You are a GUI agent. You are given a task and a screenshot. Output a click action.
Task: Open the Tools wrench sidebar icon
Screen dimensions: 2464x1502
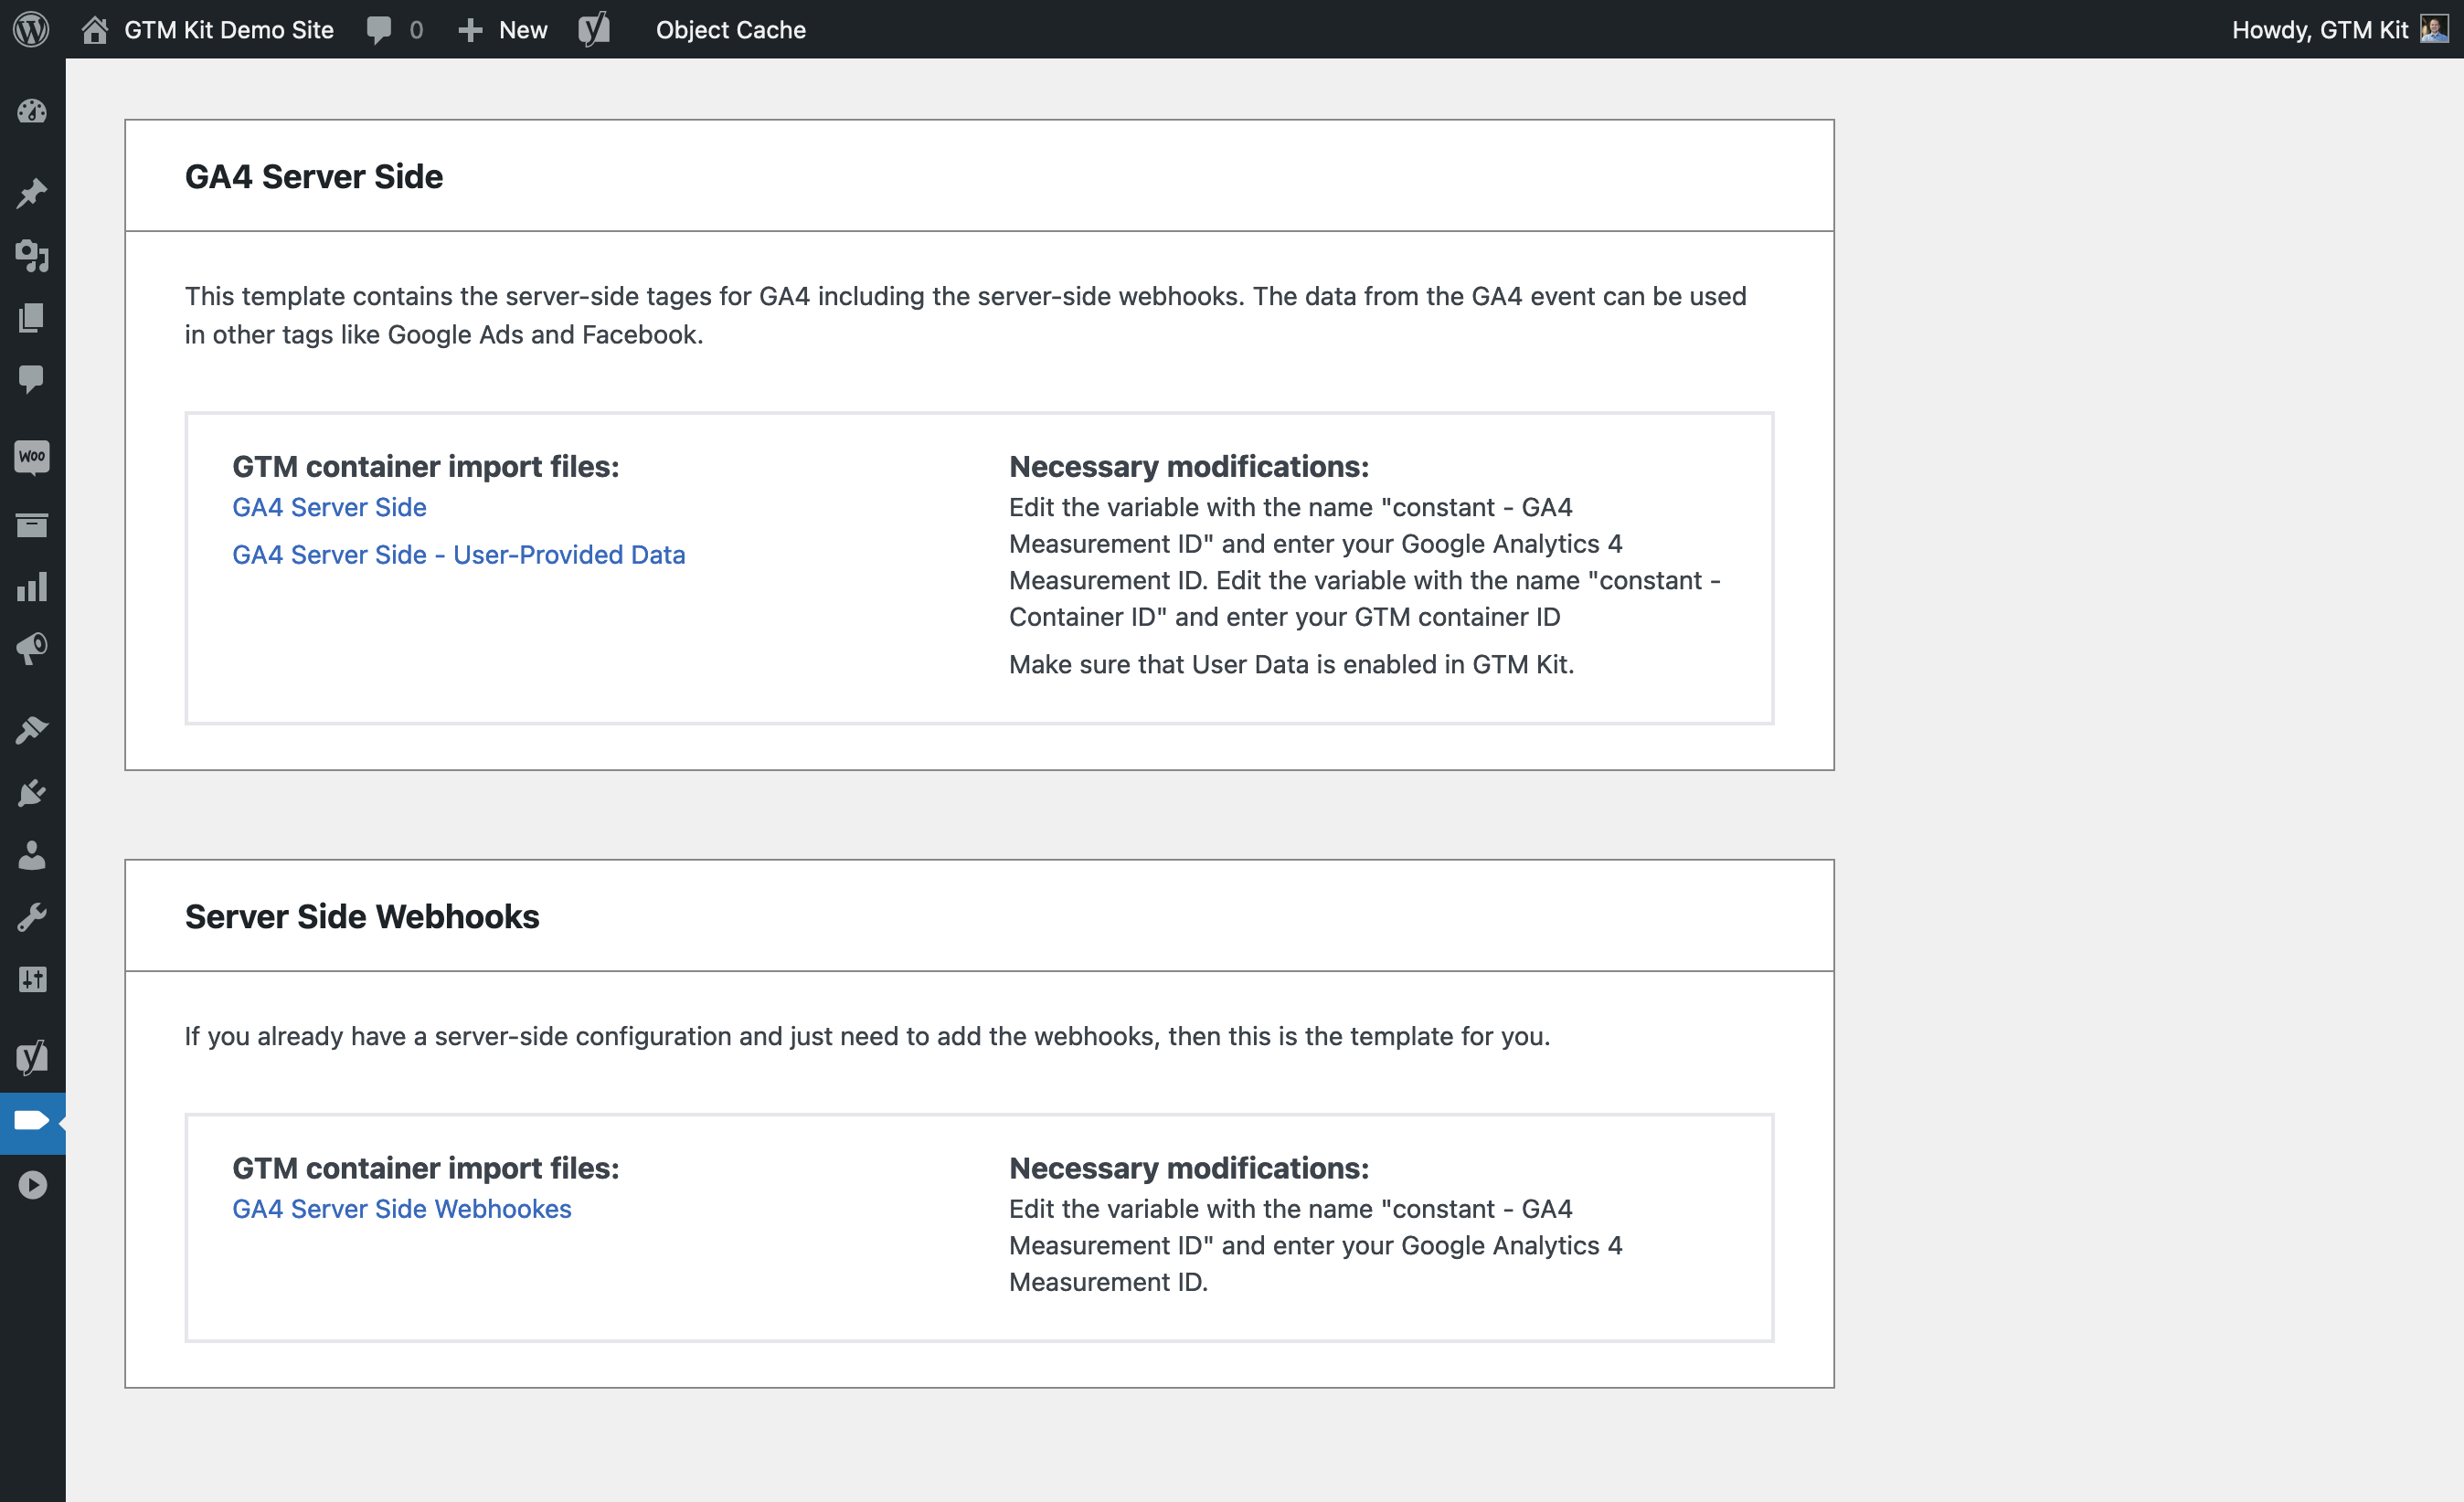click(x=33, y=916)
